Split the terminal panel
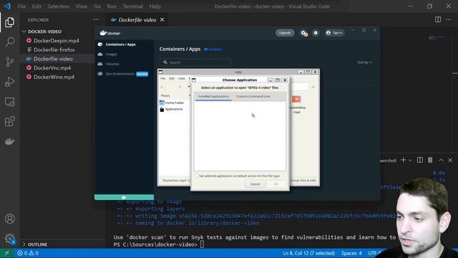Image resolution: width=458 pixels, height=258 pixels. click(420, 160)
